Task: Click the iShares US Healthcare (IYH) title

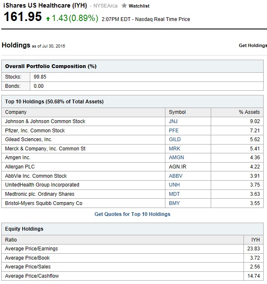Action: pos(45,5)
